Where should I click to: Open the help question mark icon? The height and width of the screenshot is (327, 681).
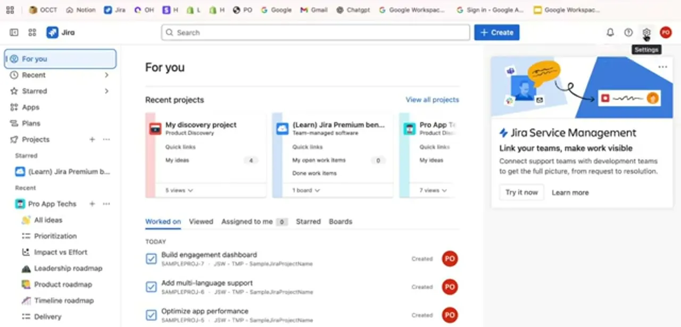click(628, 32)
